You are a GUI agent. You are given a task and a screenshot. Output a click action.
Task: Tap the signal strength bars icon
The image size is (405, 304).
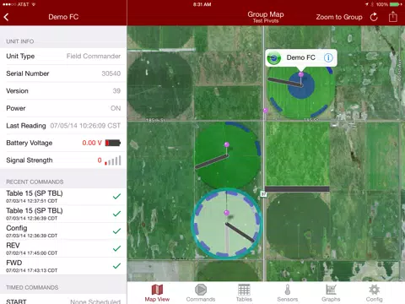113,160
